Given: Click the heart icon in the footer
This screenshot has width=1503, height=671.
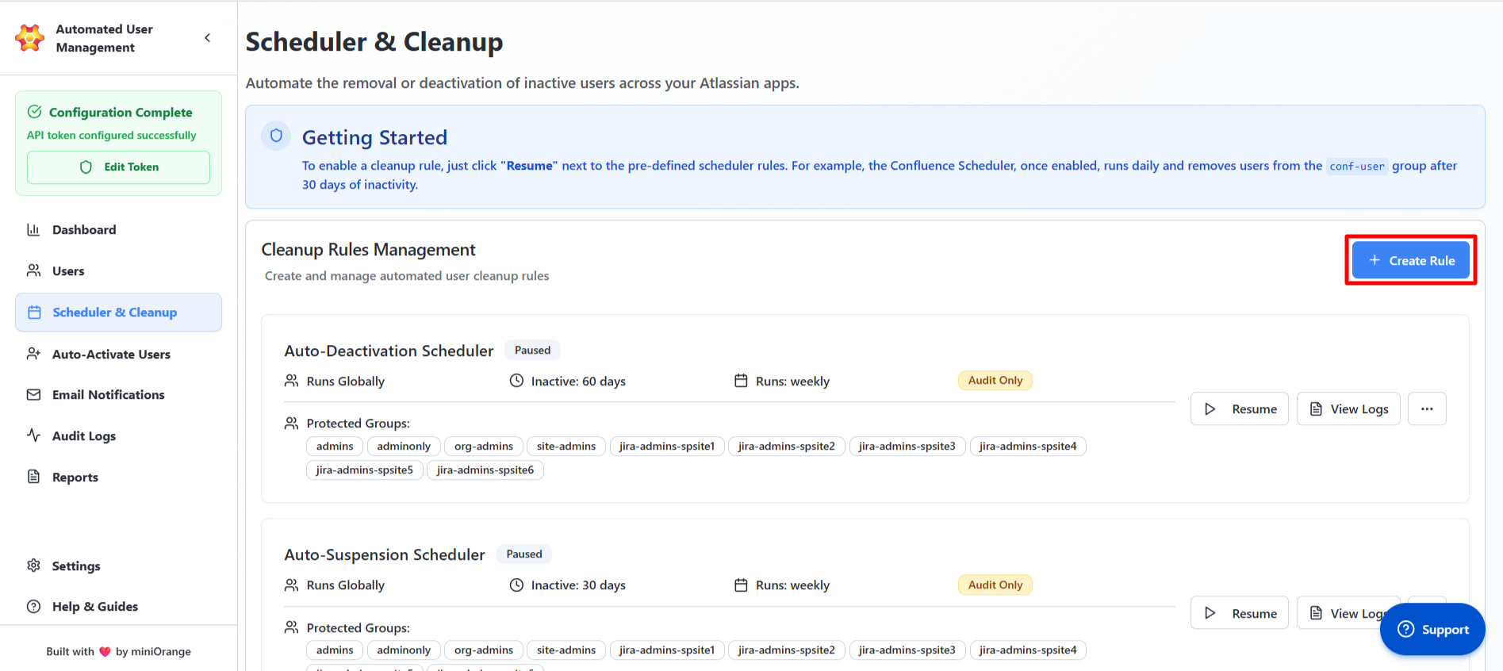Looking at the screenshot, I should point(105,652).
